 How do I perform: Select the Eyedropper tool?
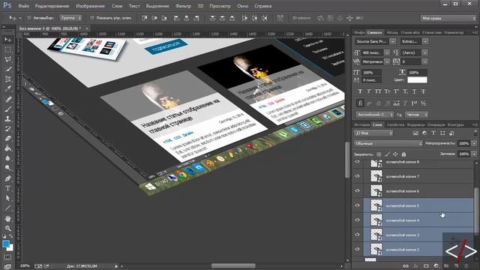click(x=8, y=88)
